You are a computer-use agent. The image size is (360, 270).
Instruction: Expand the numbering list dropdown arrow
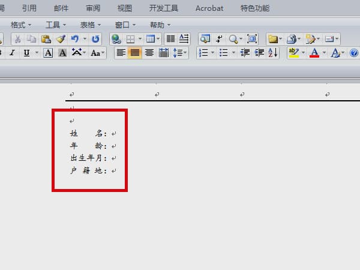coord(212,53)
